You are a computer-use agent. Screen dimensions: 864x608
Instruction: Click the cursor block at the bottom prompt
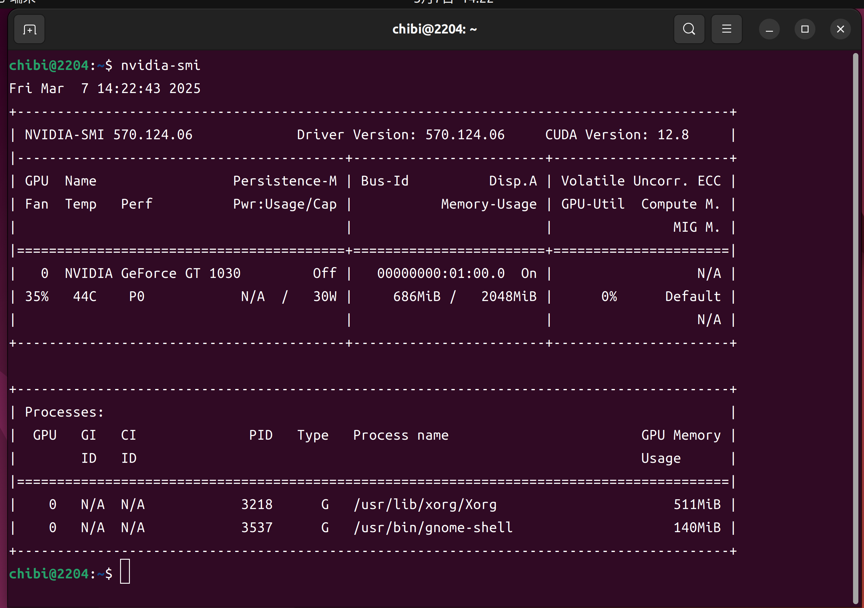[x=125, y=571]
